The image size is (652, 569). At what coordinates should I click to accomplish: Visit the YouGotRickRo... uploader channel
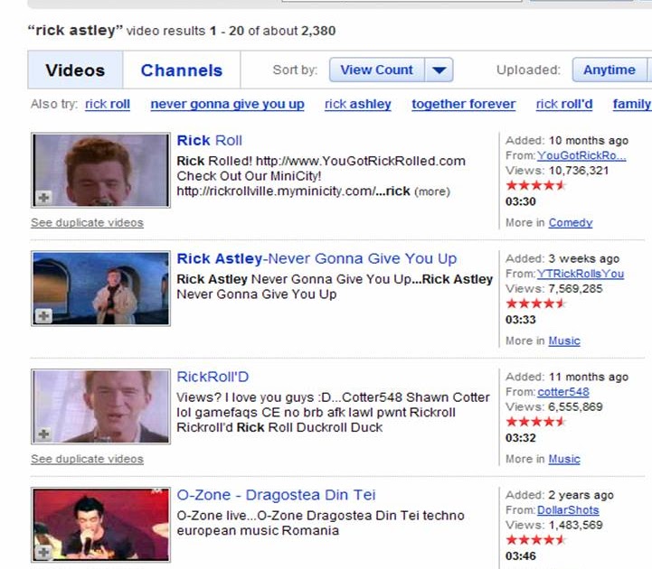581,155
